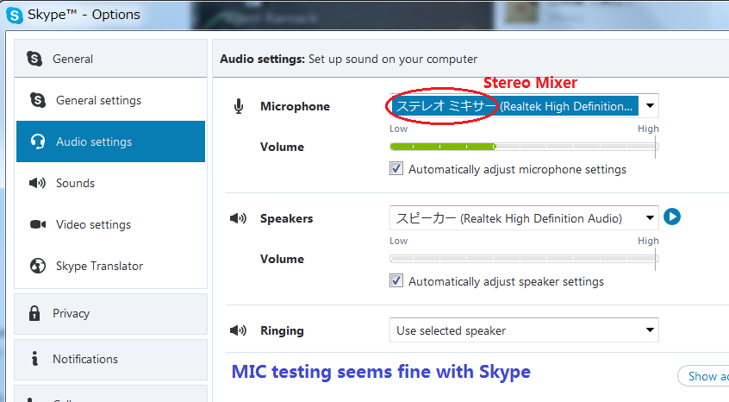Click the Microphone label

(295, 107)
